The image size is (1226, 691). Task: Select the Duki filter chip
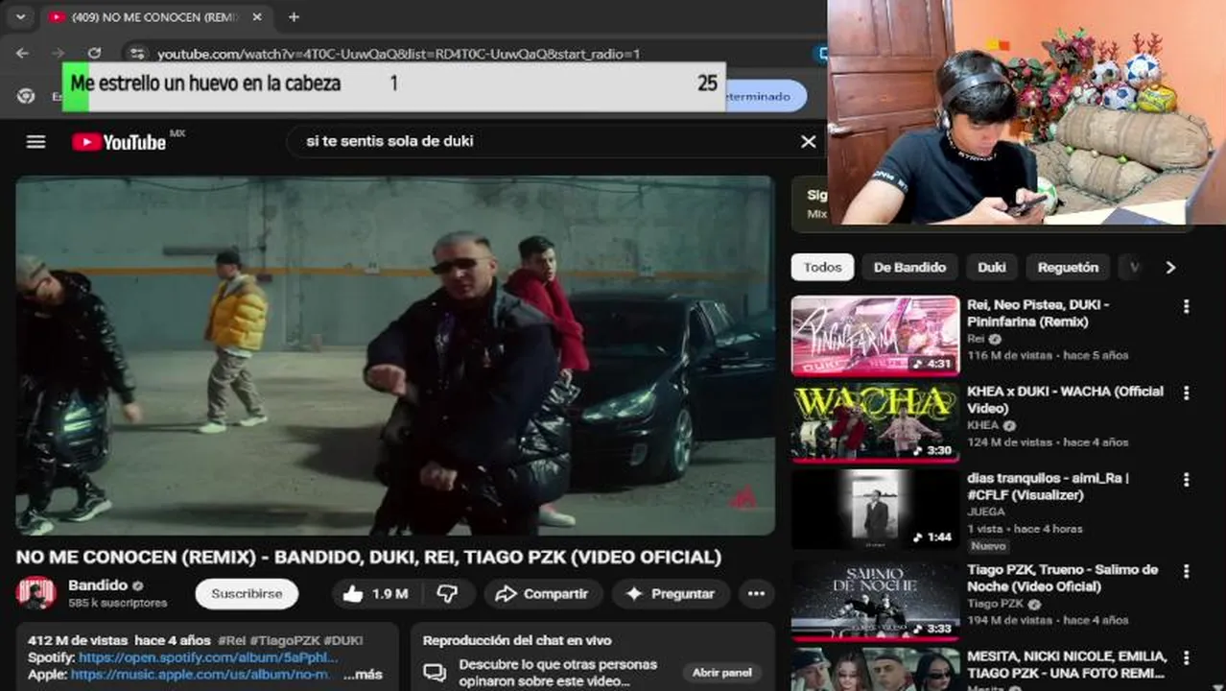point(992,267)
